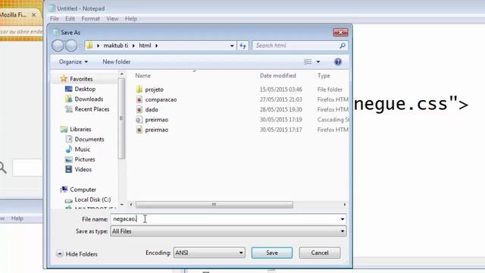Click the dado file icon
The width and height of the screenshot is (485, 273).
139,109
